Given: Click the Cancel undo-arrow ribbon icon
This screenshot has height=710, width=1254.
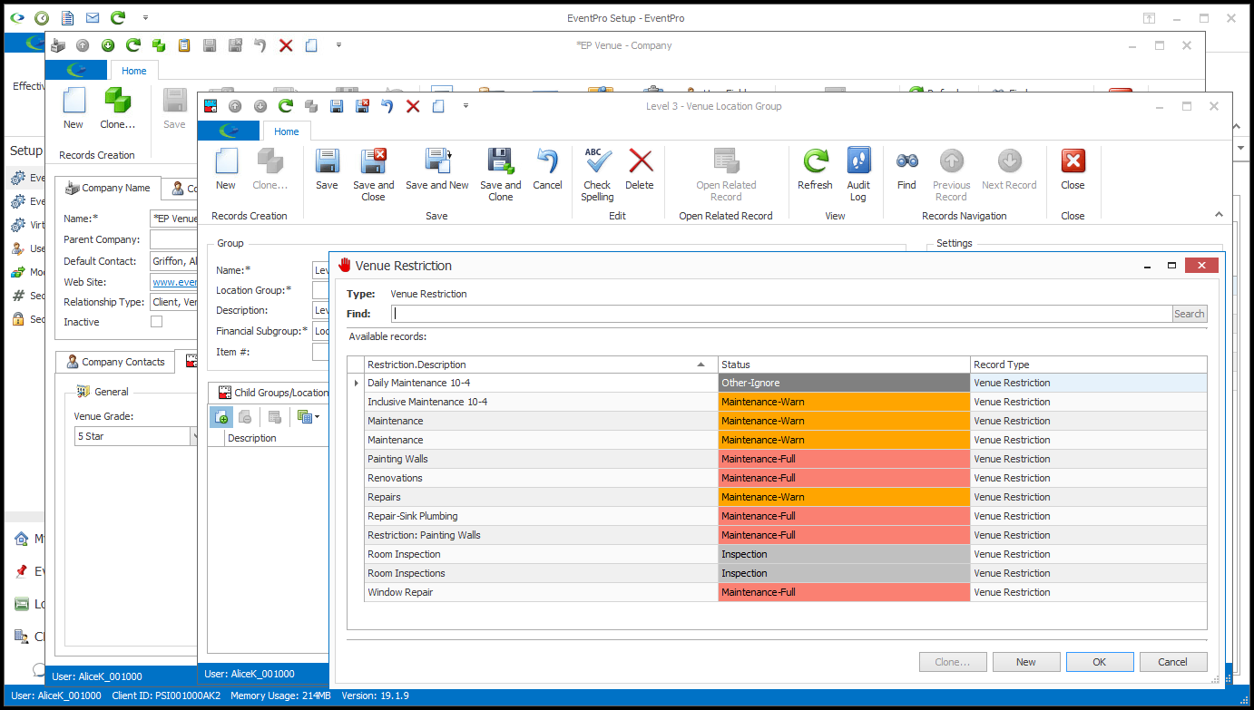Looking at the screenshot, I should tap(547, 161).
